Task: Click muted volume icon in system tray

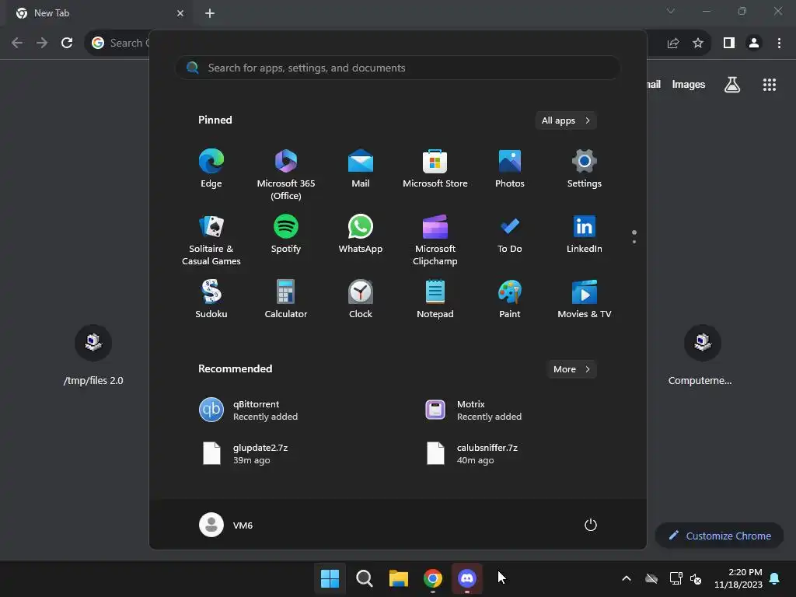Action: pyautogui.click(x=696, y=578)
